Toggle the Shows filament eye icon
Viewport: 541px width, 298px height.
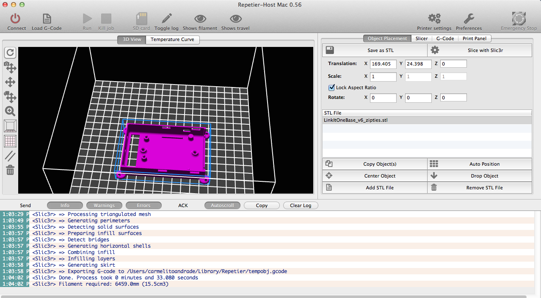pos(200,19)
